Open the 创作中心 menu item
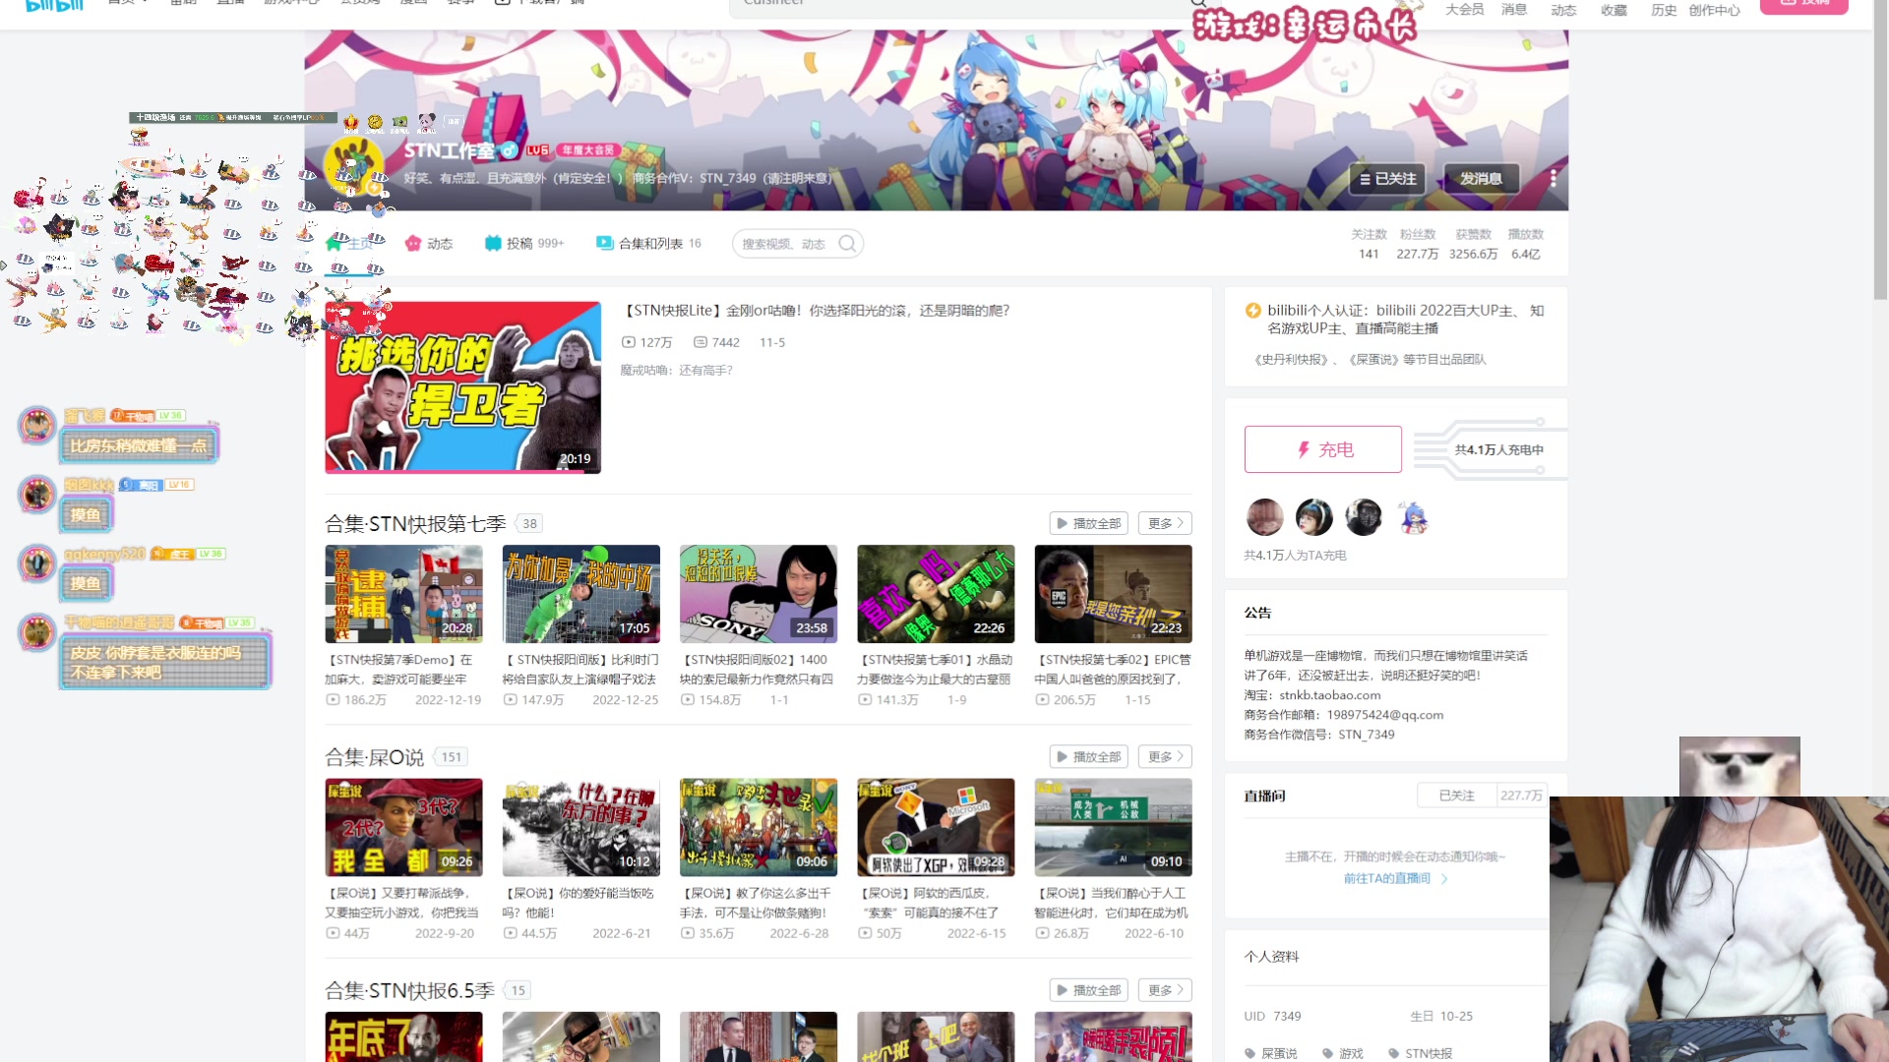Viewport: 1889px width, 1062px height. 1715,10
